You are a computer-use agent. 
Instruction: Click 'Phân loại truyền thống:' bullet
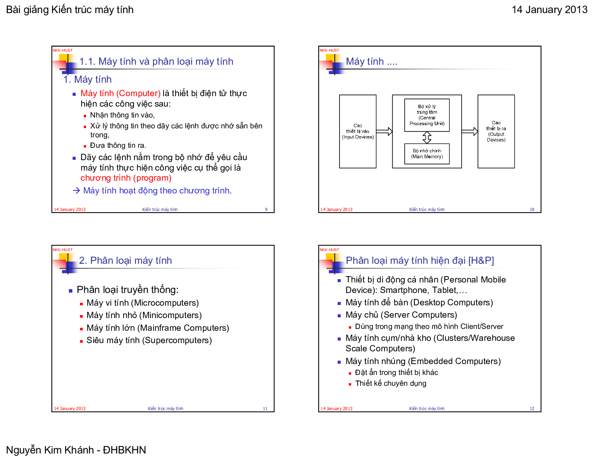click(128, 290)
